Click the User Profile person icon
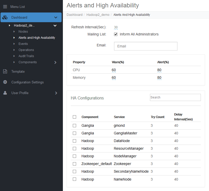209x191 pixels. click(5, 93)
